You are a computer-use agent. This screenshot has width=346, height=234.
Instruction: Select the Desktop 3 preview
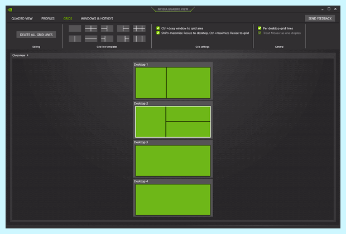point(173,160)
